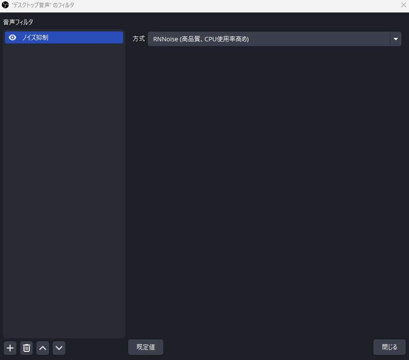Viewport: 409px width, 360px height.
Task: Click the 既定値 defaults button
Action: [x=145, y=347]
